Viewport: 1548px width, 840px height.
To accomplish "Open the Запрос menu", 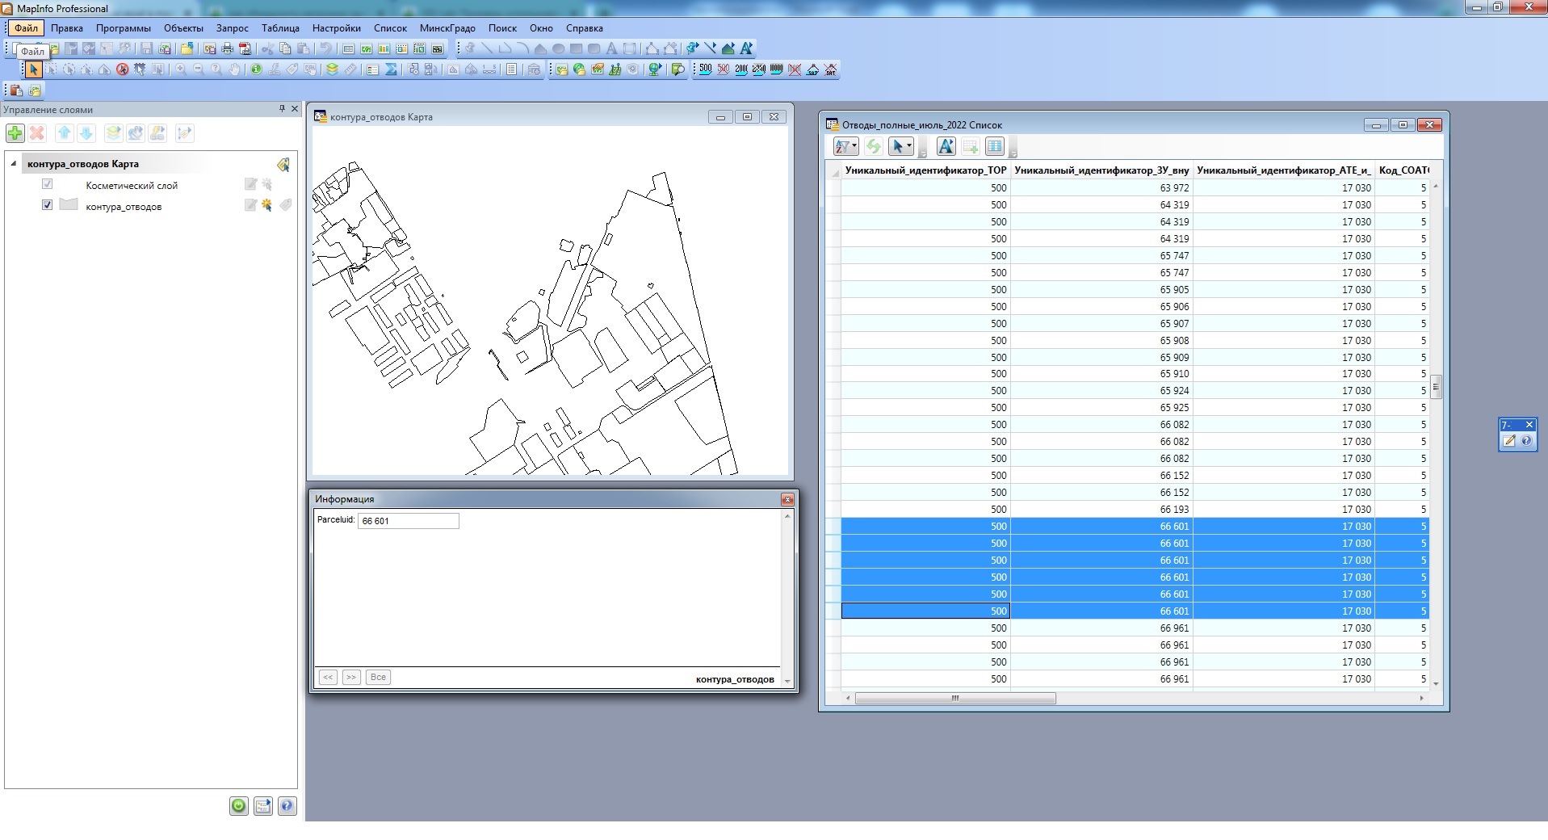I will 232,28.
